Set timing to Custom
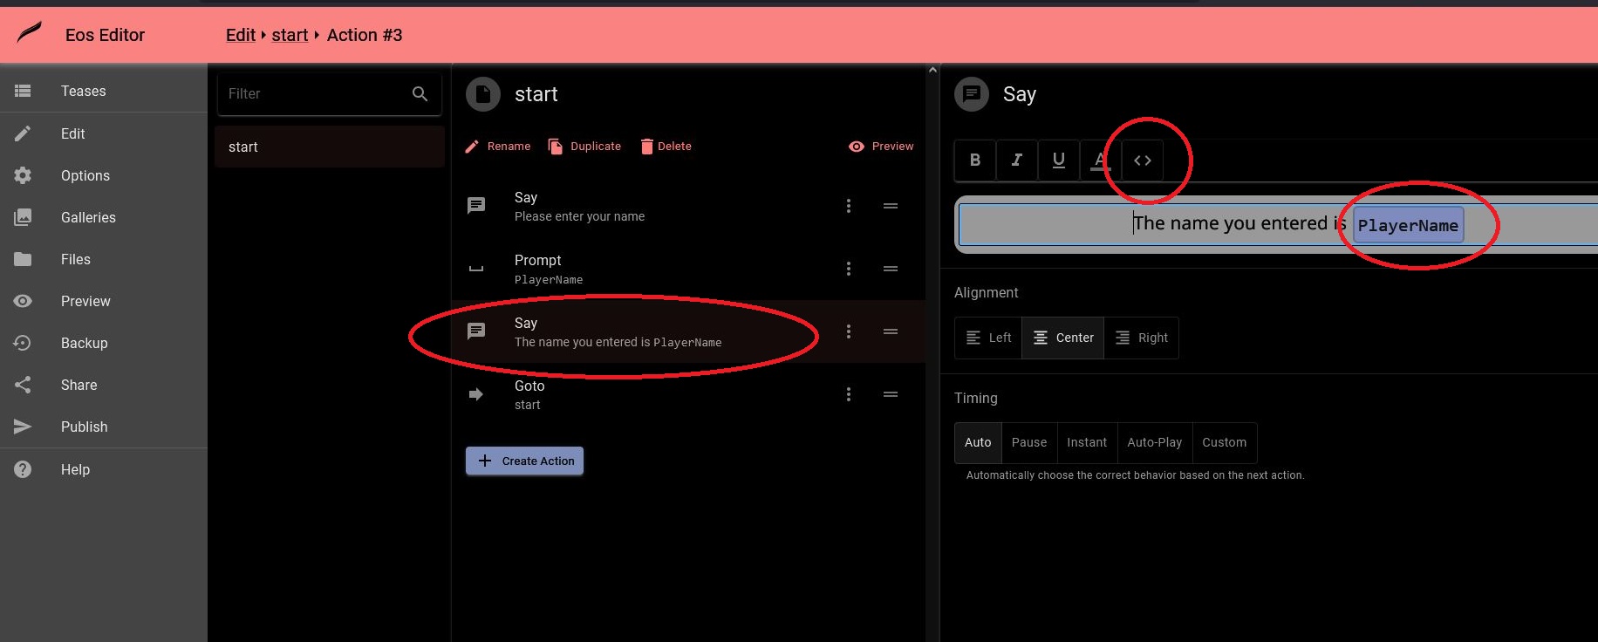Screen dimensions: 1598x642 [1225, 442]
